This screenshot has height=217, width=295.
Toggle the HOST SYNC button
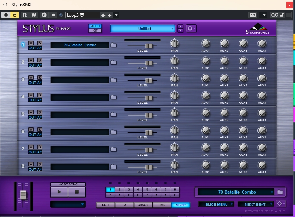pos(68,184)
